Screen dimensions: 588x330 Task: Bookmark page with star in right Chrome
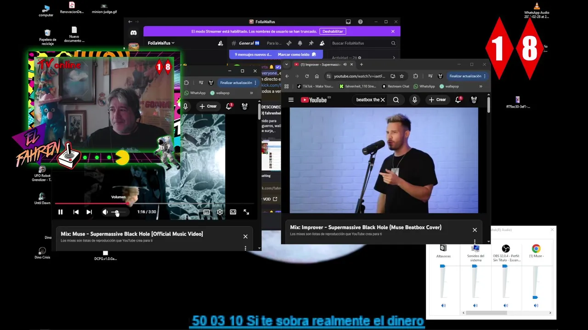(401, 76)
